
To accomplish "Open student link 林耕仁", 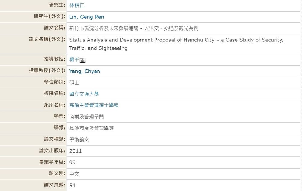I will (77, 5).
